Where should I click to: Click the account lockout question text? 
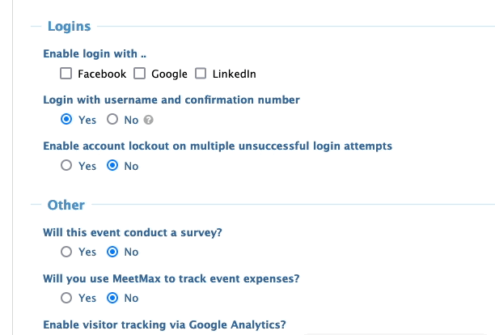pos(217,146)
